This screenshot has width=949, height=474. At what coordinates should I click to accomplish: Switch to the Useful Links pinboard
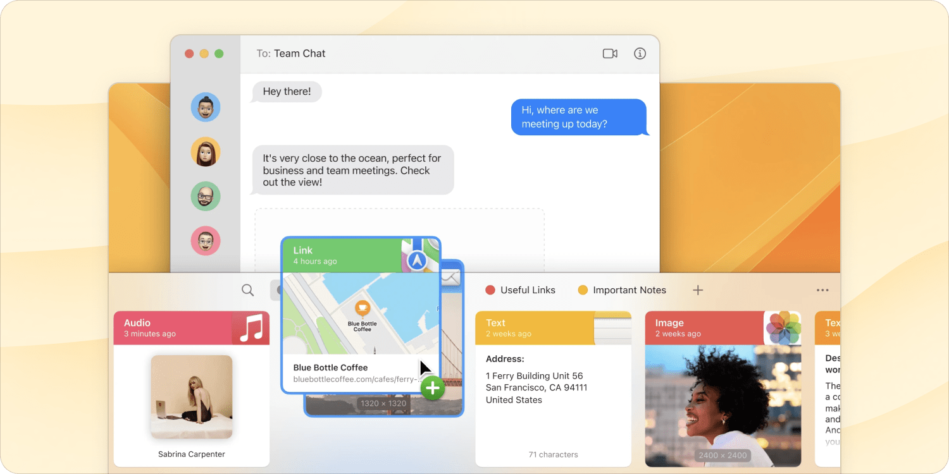click(x=528, y=290)
